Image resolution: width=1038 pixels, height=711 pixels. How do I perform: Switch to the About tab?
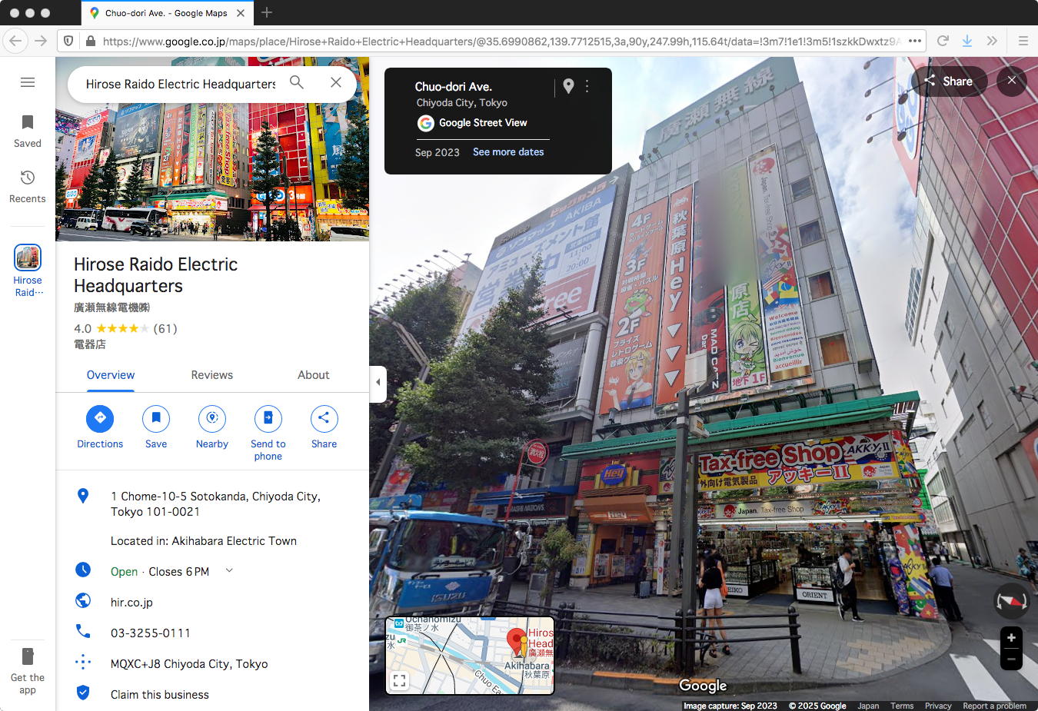[314, 375]
